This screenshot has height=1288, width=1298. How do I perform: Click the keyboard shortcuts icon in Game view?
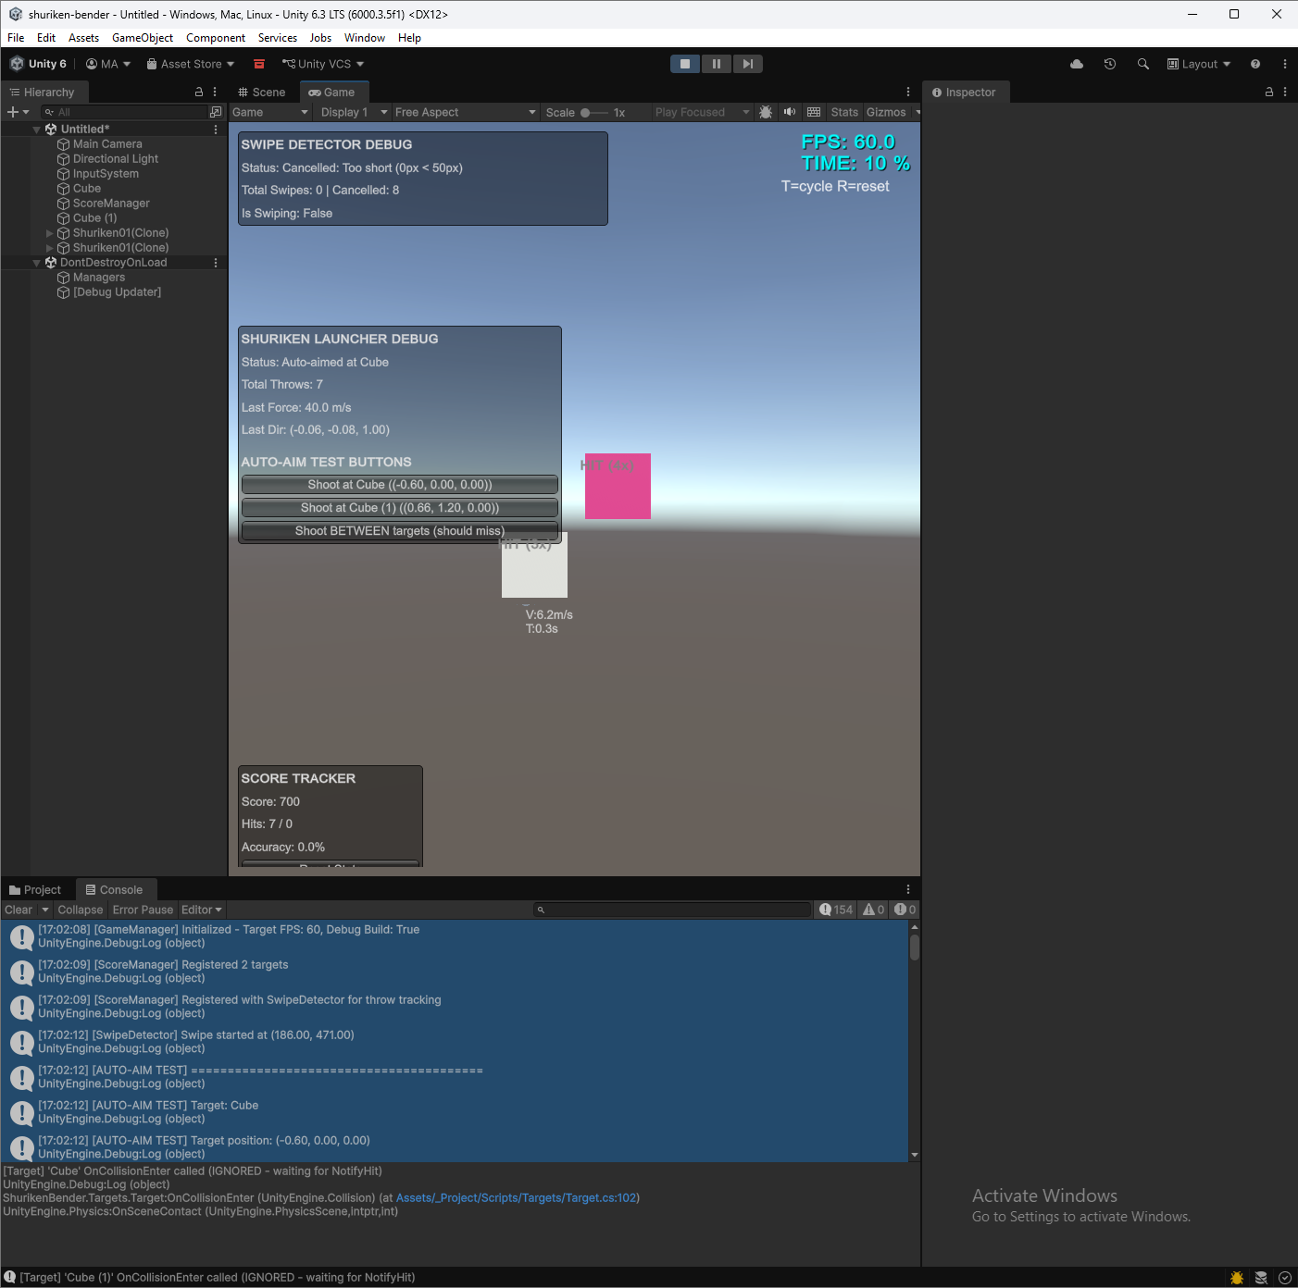click(813, 112)
